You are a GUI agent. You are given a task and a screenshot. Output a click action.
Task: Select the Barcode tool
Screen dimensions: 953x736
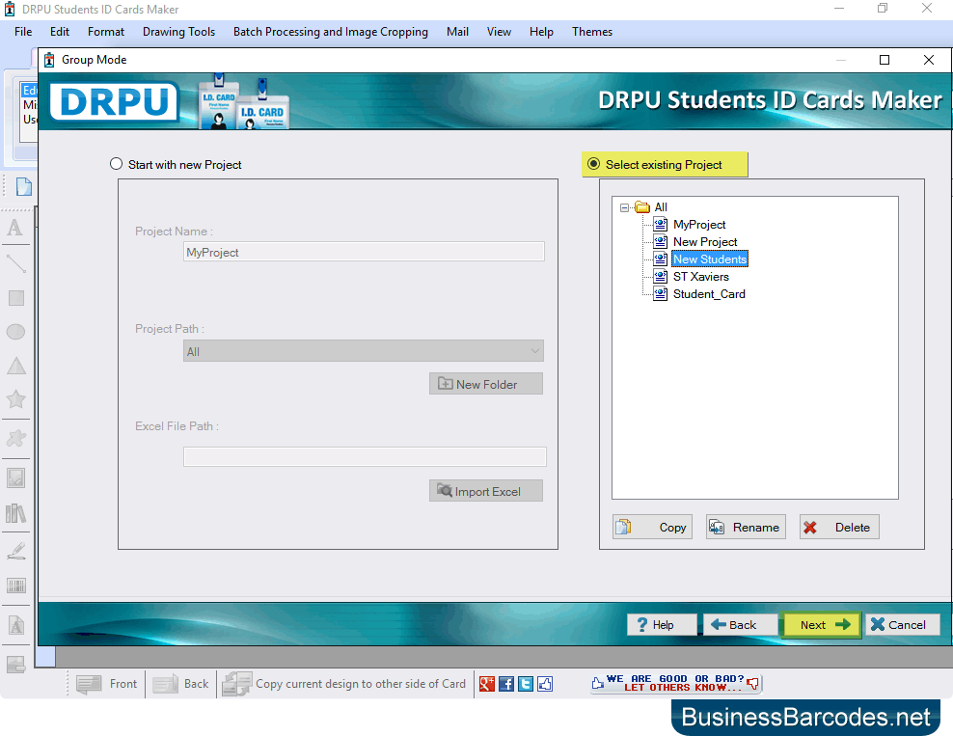pyautogui.click(x=15, y=586)
